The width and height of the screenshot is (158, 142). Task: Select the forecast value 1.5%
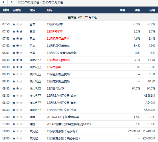tap(137, 117)
